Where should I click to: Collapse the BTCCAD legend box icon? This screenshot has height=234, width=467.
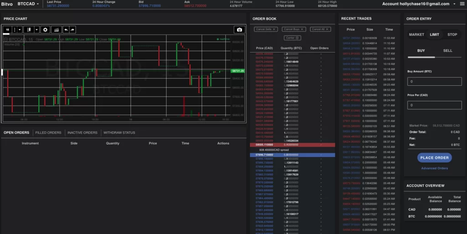coord(5,39)
